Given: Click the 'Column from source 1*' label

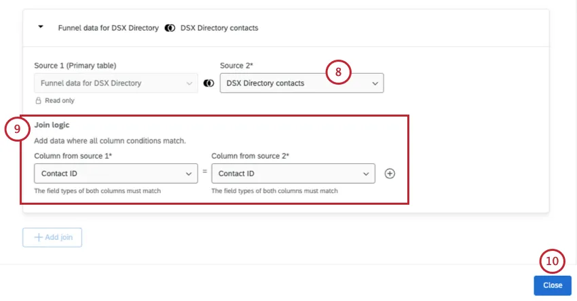Looking at the screenshot, I should coord(73,156).
